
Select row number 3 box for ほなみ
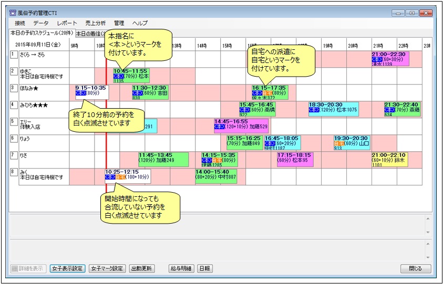14,88
